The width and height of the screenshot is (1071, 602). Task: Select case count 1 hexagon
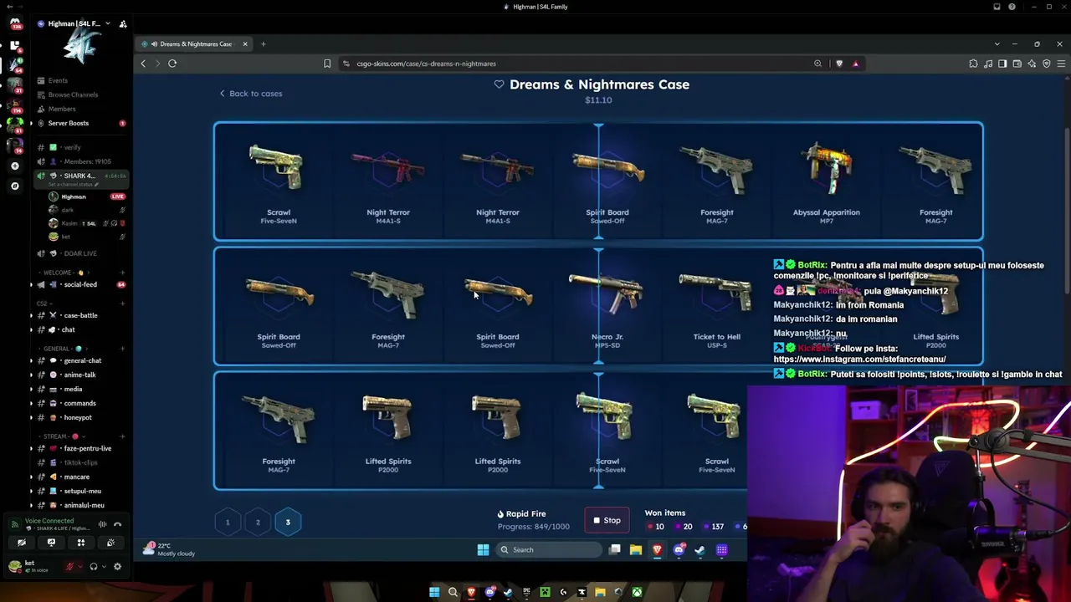(228, 523)
